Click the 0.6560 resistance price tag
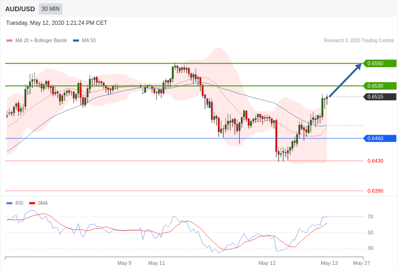 [x=380, y=63]
